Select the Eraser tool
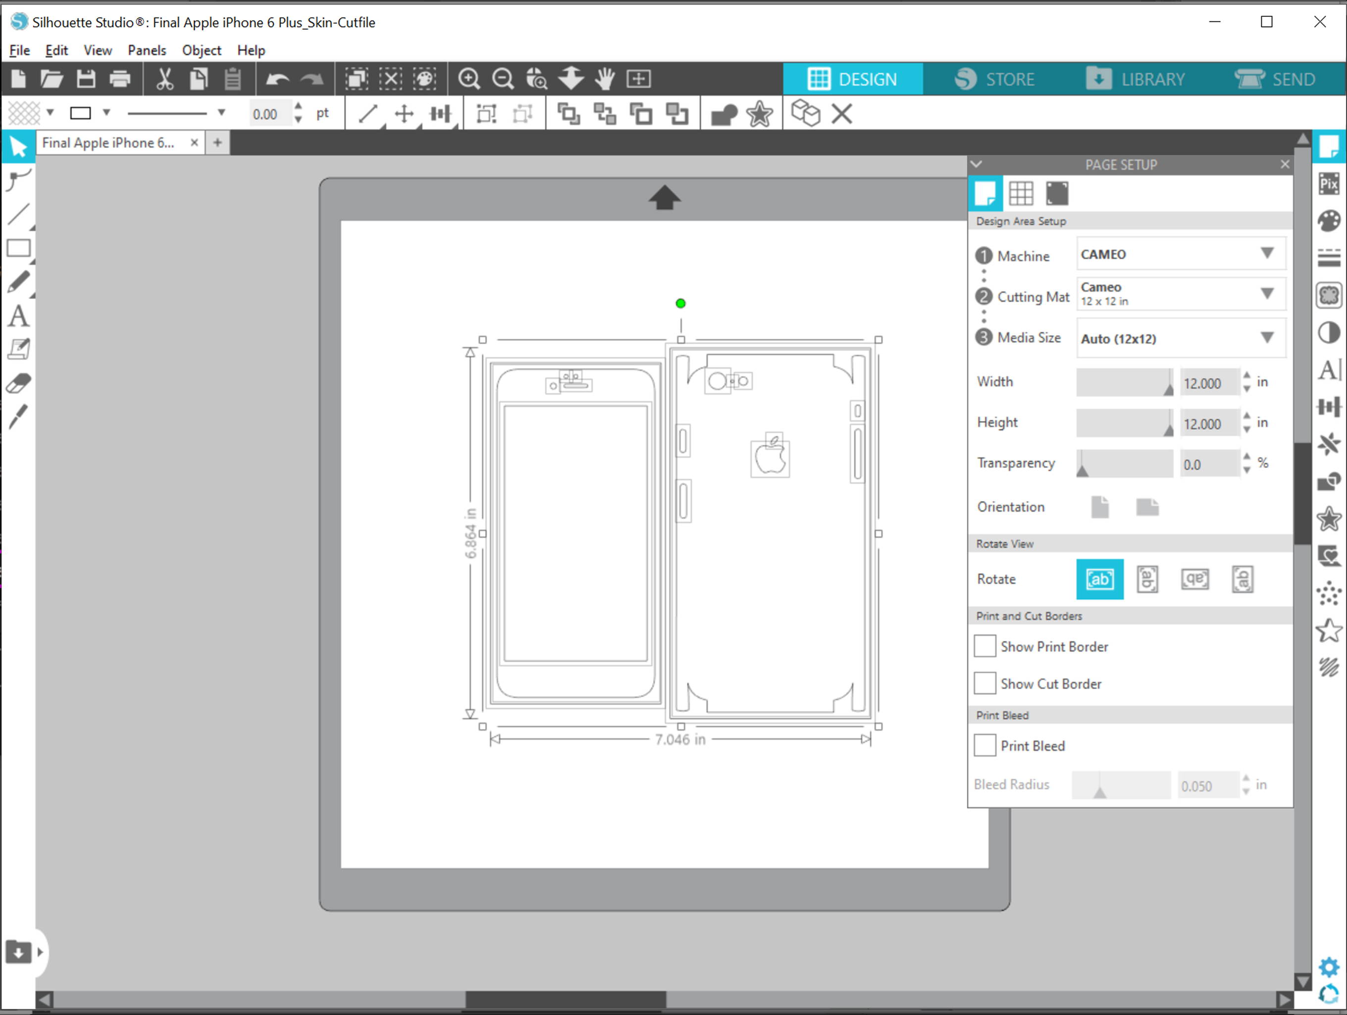 [18, 384]
